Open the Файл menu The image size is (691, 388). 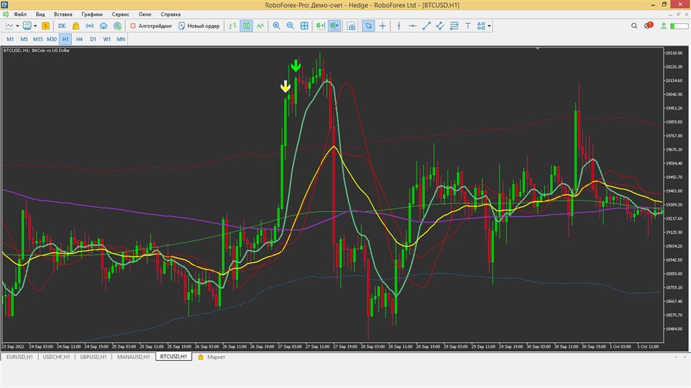[20, 14]
